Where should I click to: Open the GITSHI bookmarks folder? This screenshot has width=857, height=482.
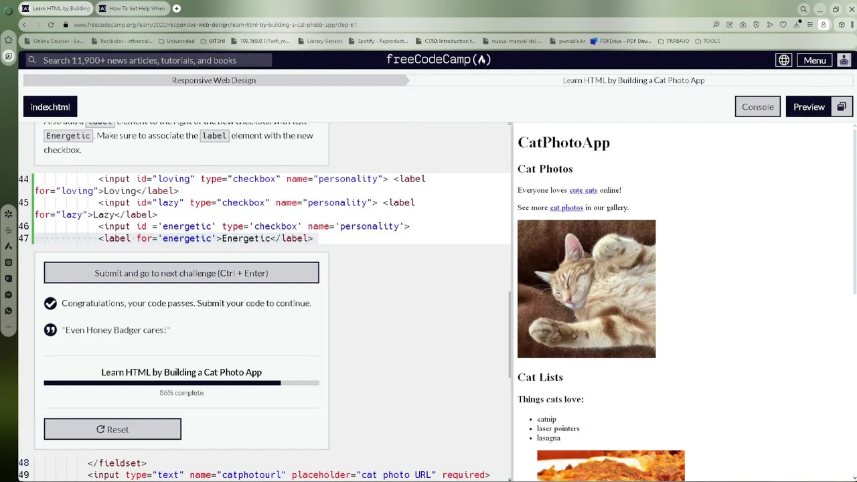tap(213, 41)
